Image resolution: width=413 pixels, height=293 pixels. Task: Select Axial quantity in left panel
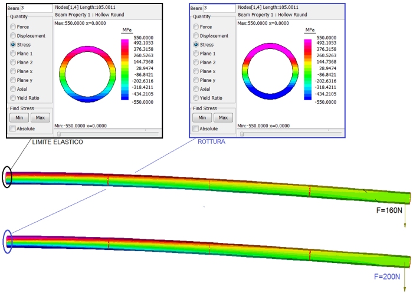coord(14,89)
